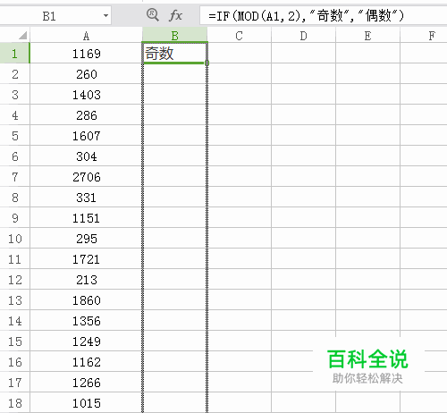Viewport: 447px width, 413px height.
Task: Select column B header
Action: (x=174, y=36)
